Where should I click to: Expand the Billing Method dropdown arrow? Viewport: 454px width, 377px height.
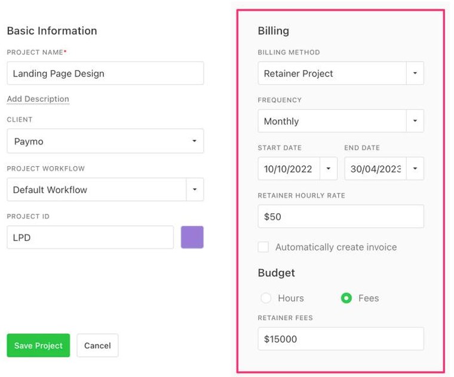pos(415,73)
